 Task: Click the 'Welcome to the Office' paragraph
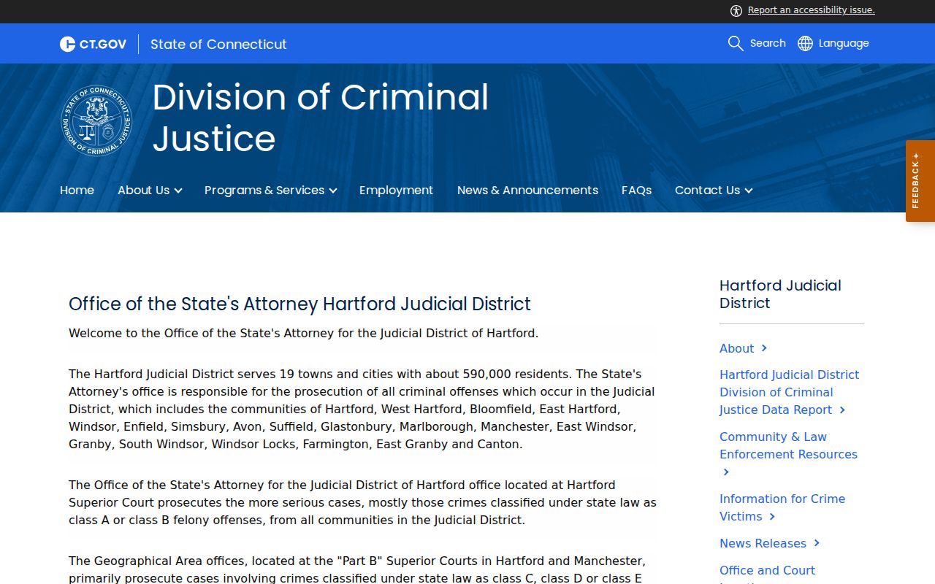pyautogui.click(x=303, y=333)
